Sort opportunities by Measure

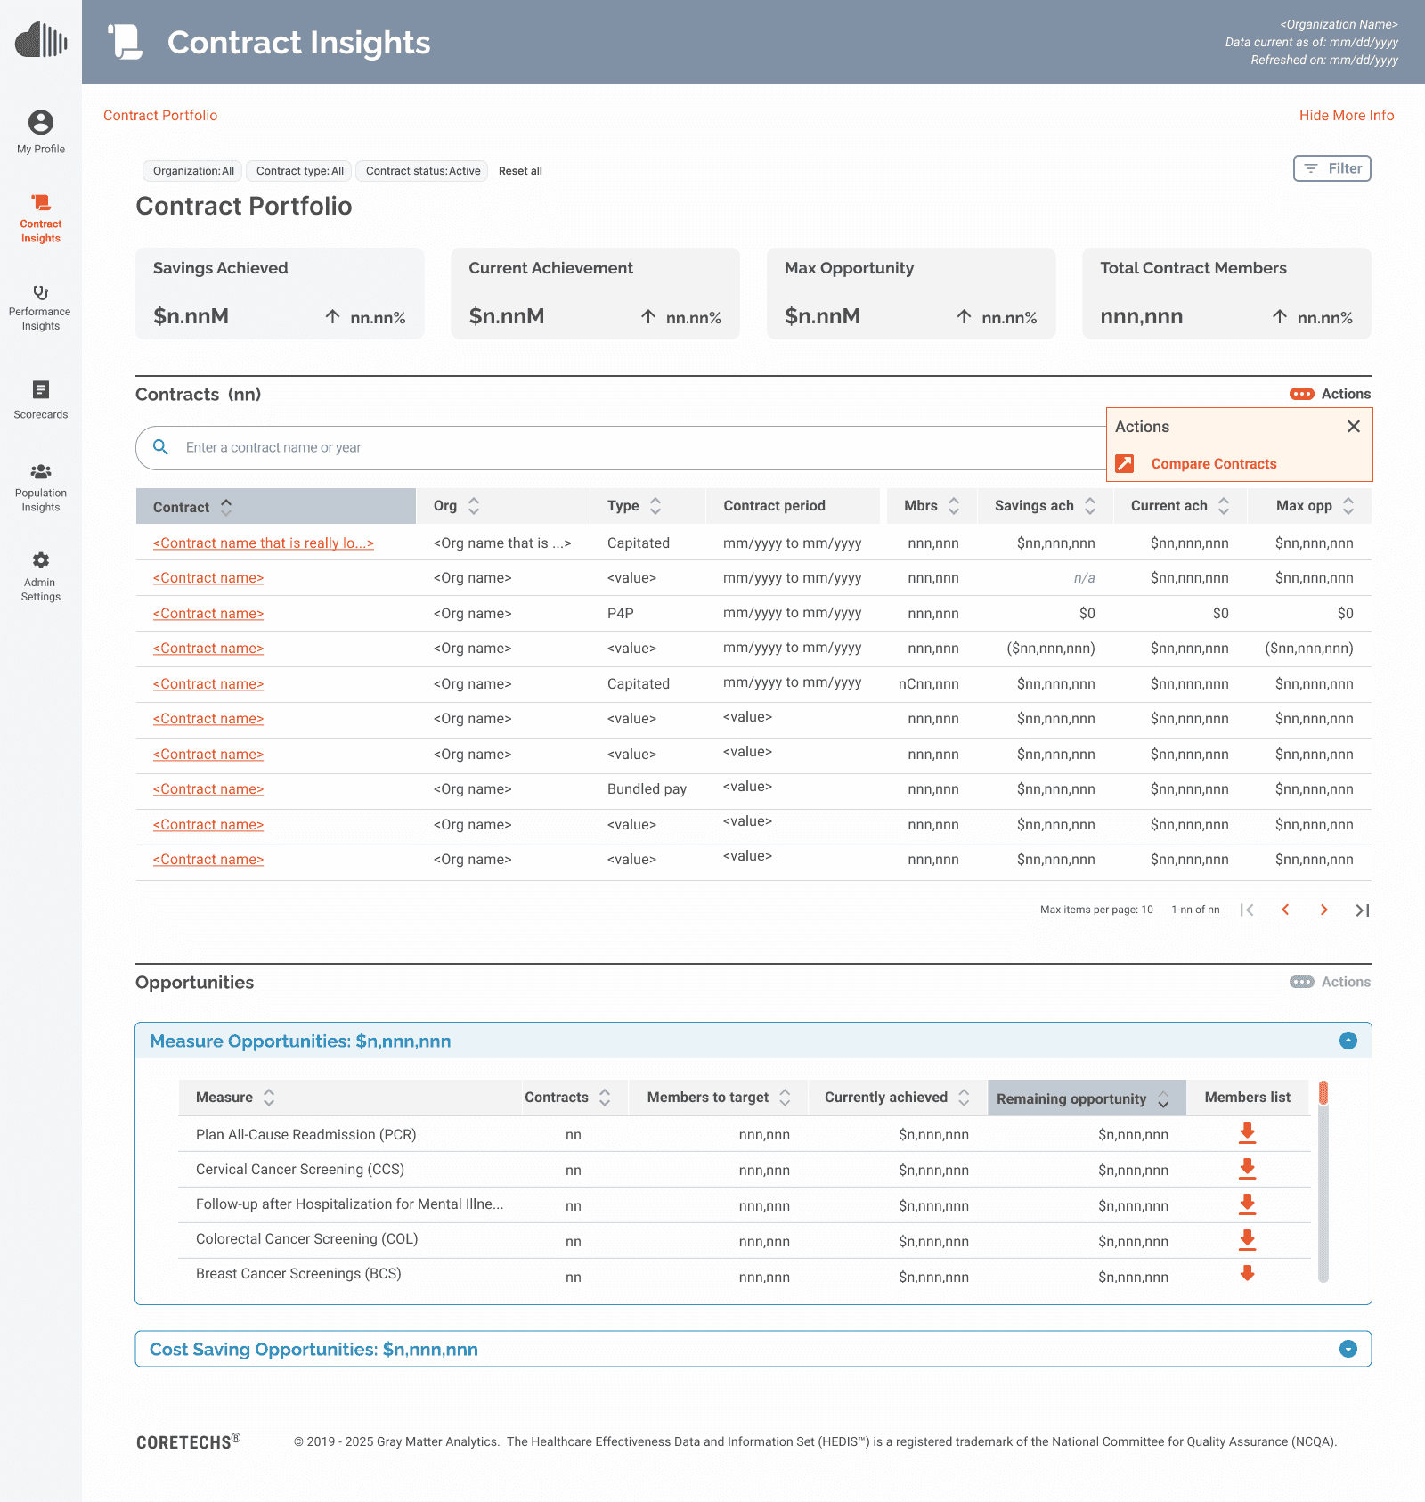[350, 1098]
